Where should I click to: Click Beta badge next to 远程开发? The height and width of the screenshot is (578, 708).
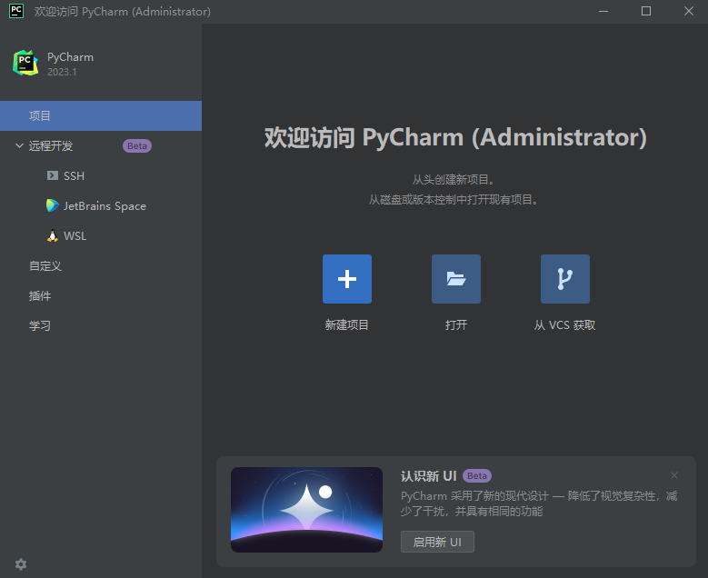tap(137, 145)
